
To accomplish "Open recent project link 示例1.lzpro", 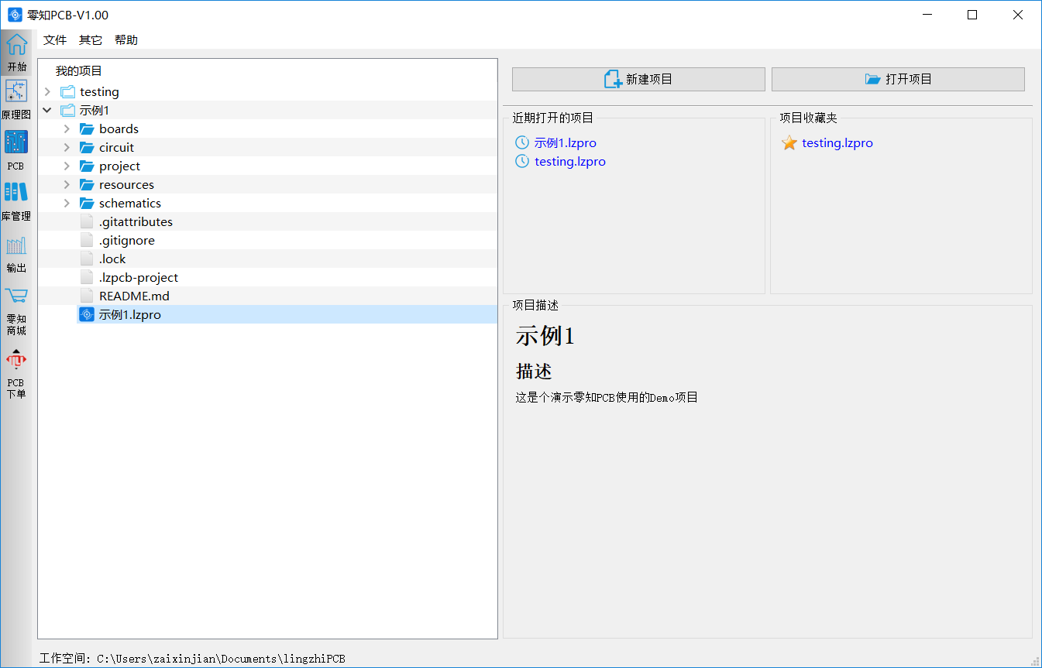I will 566,142.
